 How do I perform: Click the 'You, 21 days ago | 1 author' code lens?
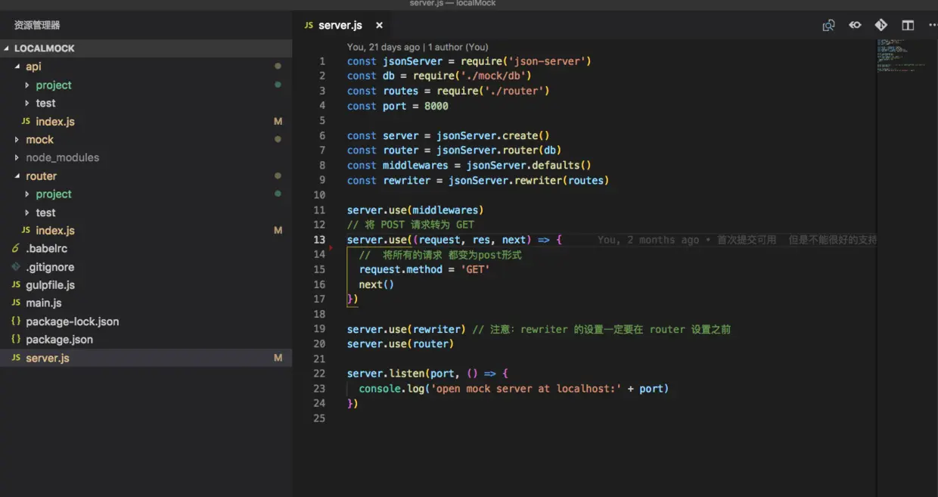[x=418, y=47]
